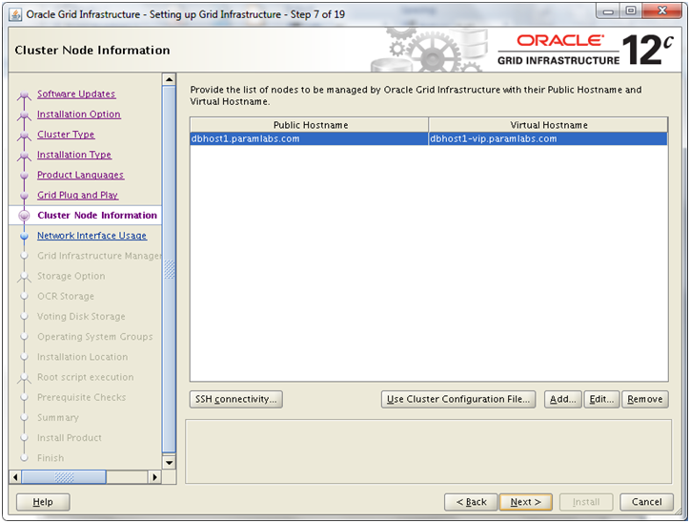Open Product Languages step link
Image resolution: width=690 pixels, height=523 pixels.
80,175
